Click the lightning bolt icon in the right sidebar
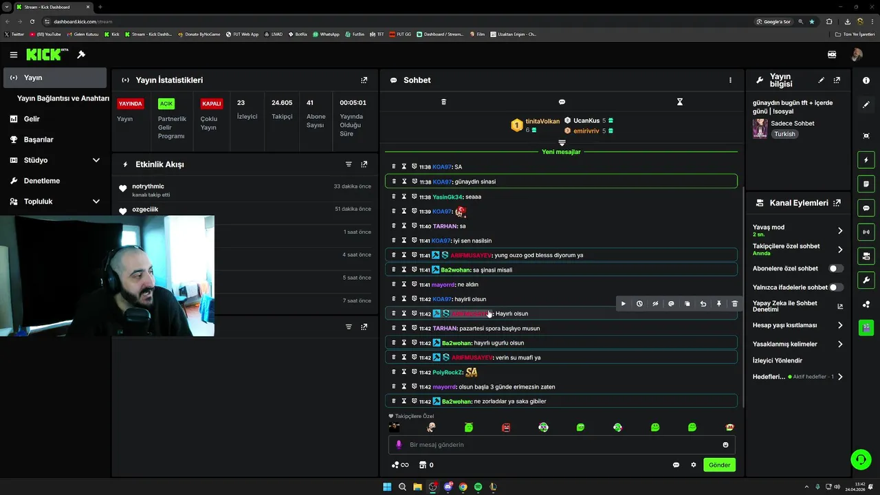The height and width of the screenshot is (495, 880). (866, 160)
